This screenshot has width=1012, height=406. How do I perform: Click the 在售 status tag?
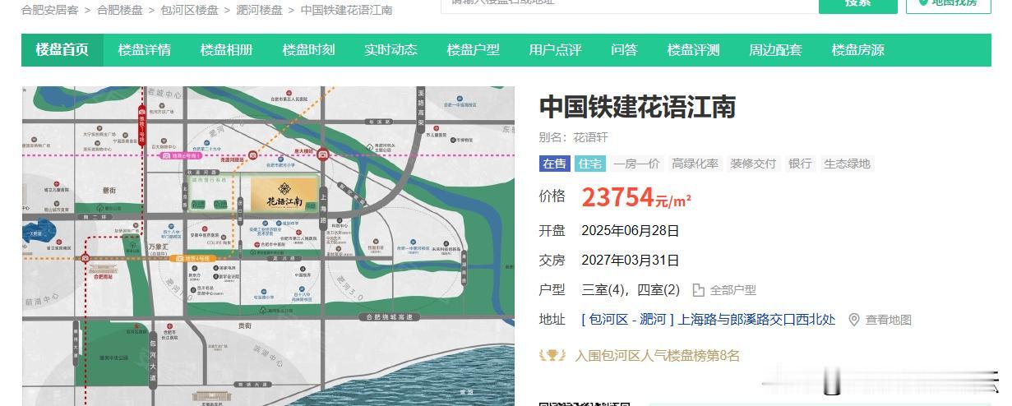[554, 164]
